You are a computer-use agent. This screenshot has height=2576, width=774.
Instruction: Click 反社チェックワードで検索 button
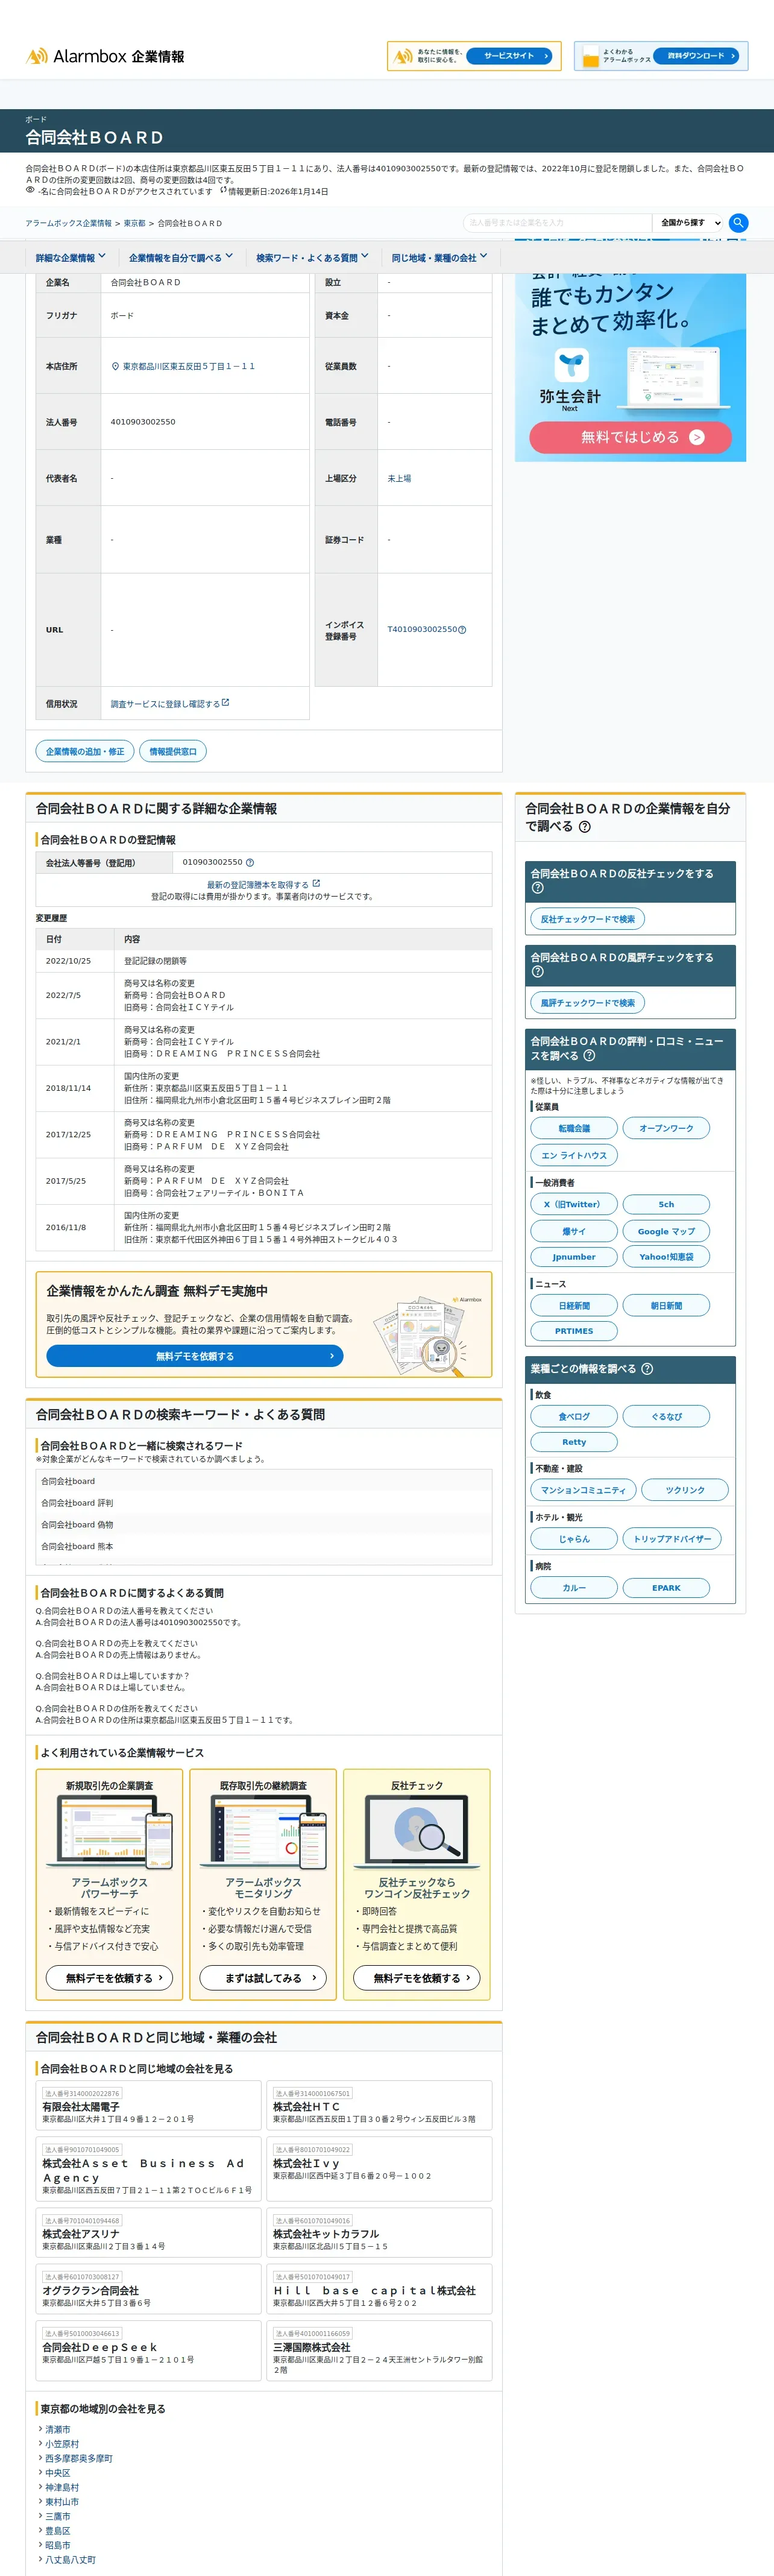(x=587, y=919)
